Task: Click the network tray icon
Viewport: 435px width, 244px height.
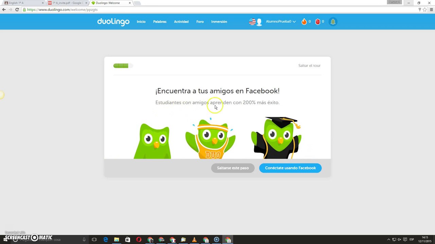Action: click(x=394, y=240)
